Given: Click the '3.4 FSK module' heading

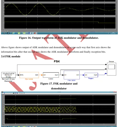Looking at the screenshot, I should click(x=11, y=56).
